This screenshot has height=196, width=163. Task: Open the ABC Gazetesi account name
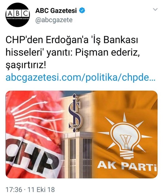[x=56, y=11]
